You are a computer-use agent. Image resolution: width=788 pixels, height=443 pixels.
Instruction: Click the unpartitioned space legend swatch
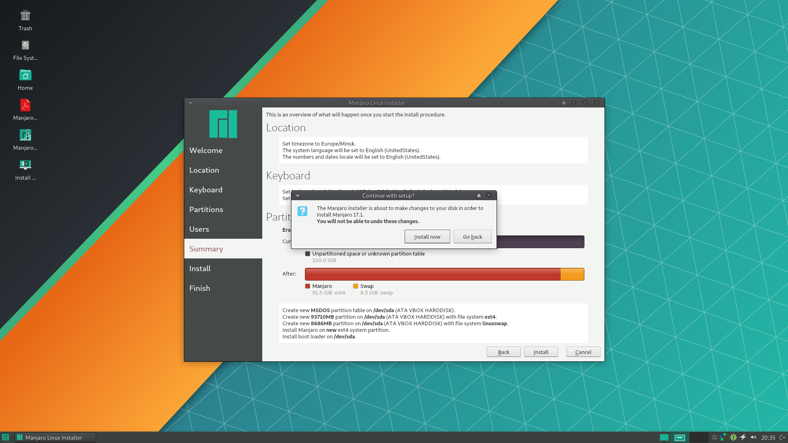[308, 254]
